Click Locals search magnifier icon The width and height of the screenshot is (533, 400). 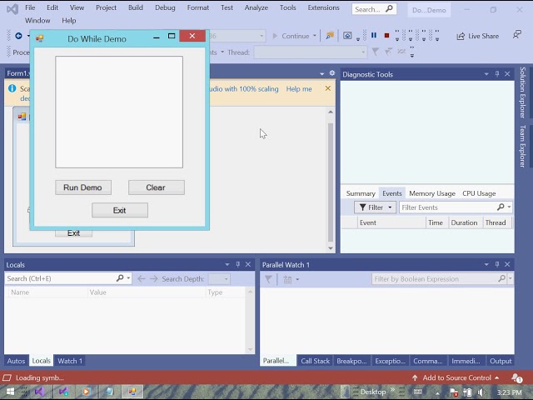click(120, 278)
